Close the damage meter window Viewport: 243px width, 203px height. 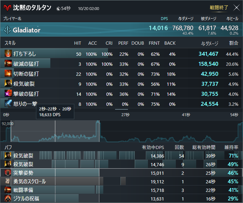(x=237, y=8)
